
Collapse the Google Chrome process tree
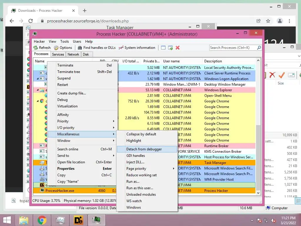click(x=38, y=101)
